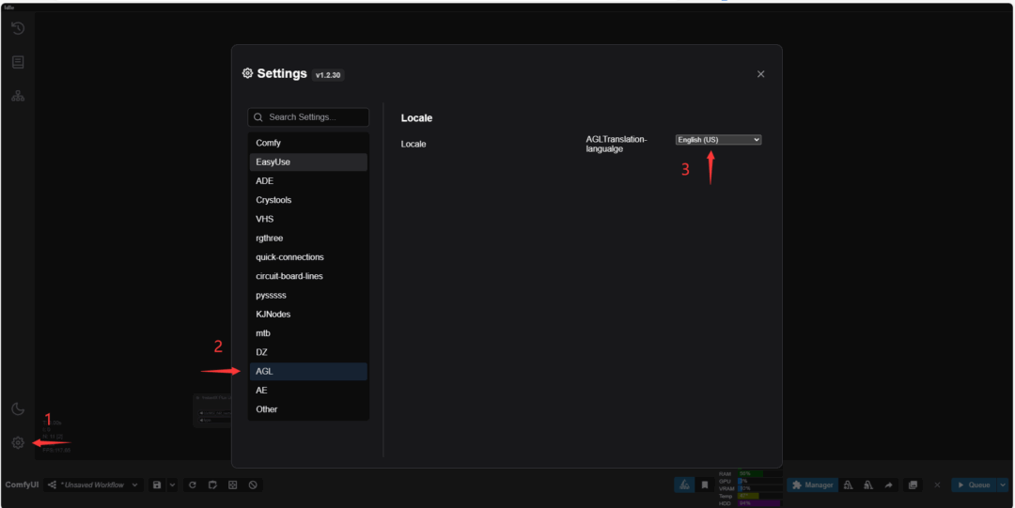Screen dimensions: 1015x508
Task: Click the clipboard icon in bottom toolbar
Action: [212, 485]
